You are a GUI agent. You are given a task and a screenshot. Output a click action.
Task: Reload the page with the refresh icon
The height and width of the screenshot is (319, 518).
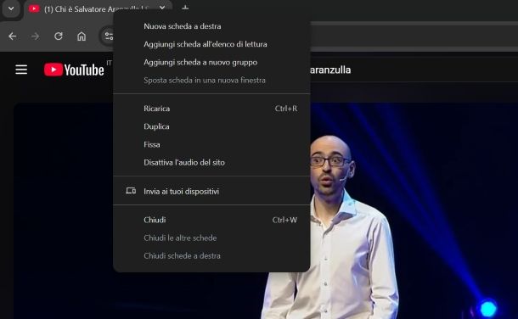coord(59,36)
